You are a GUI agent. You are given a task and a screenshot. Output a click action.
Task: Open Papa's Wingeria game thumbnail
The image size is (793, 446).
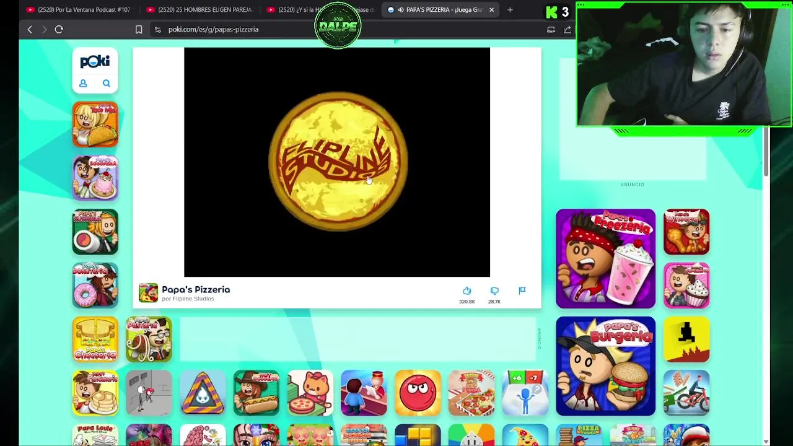686,232
